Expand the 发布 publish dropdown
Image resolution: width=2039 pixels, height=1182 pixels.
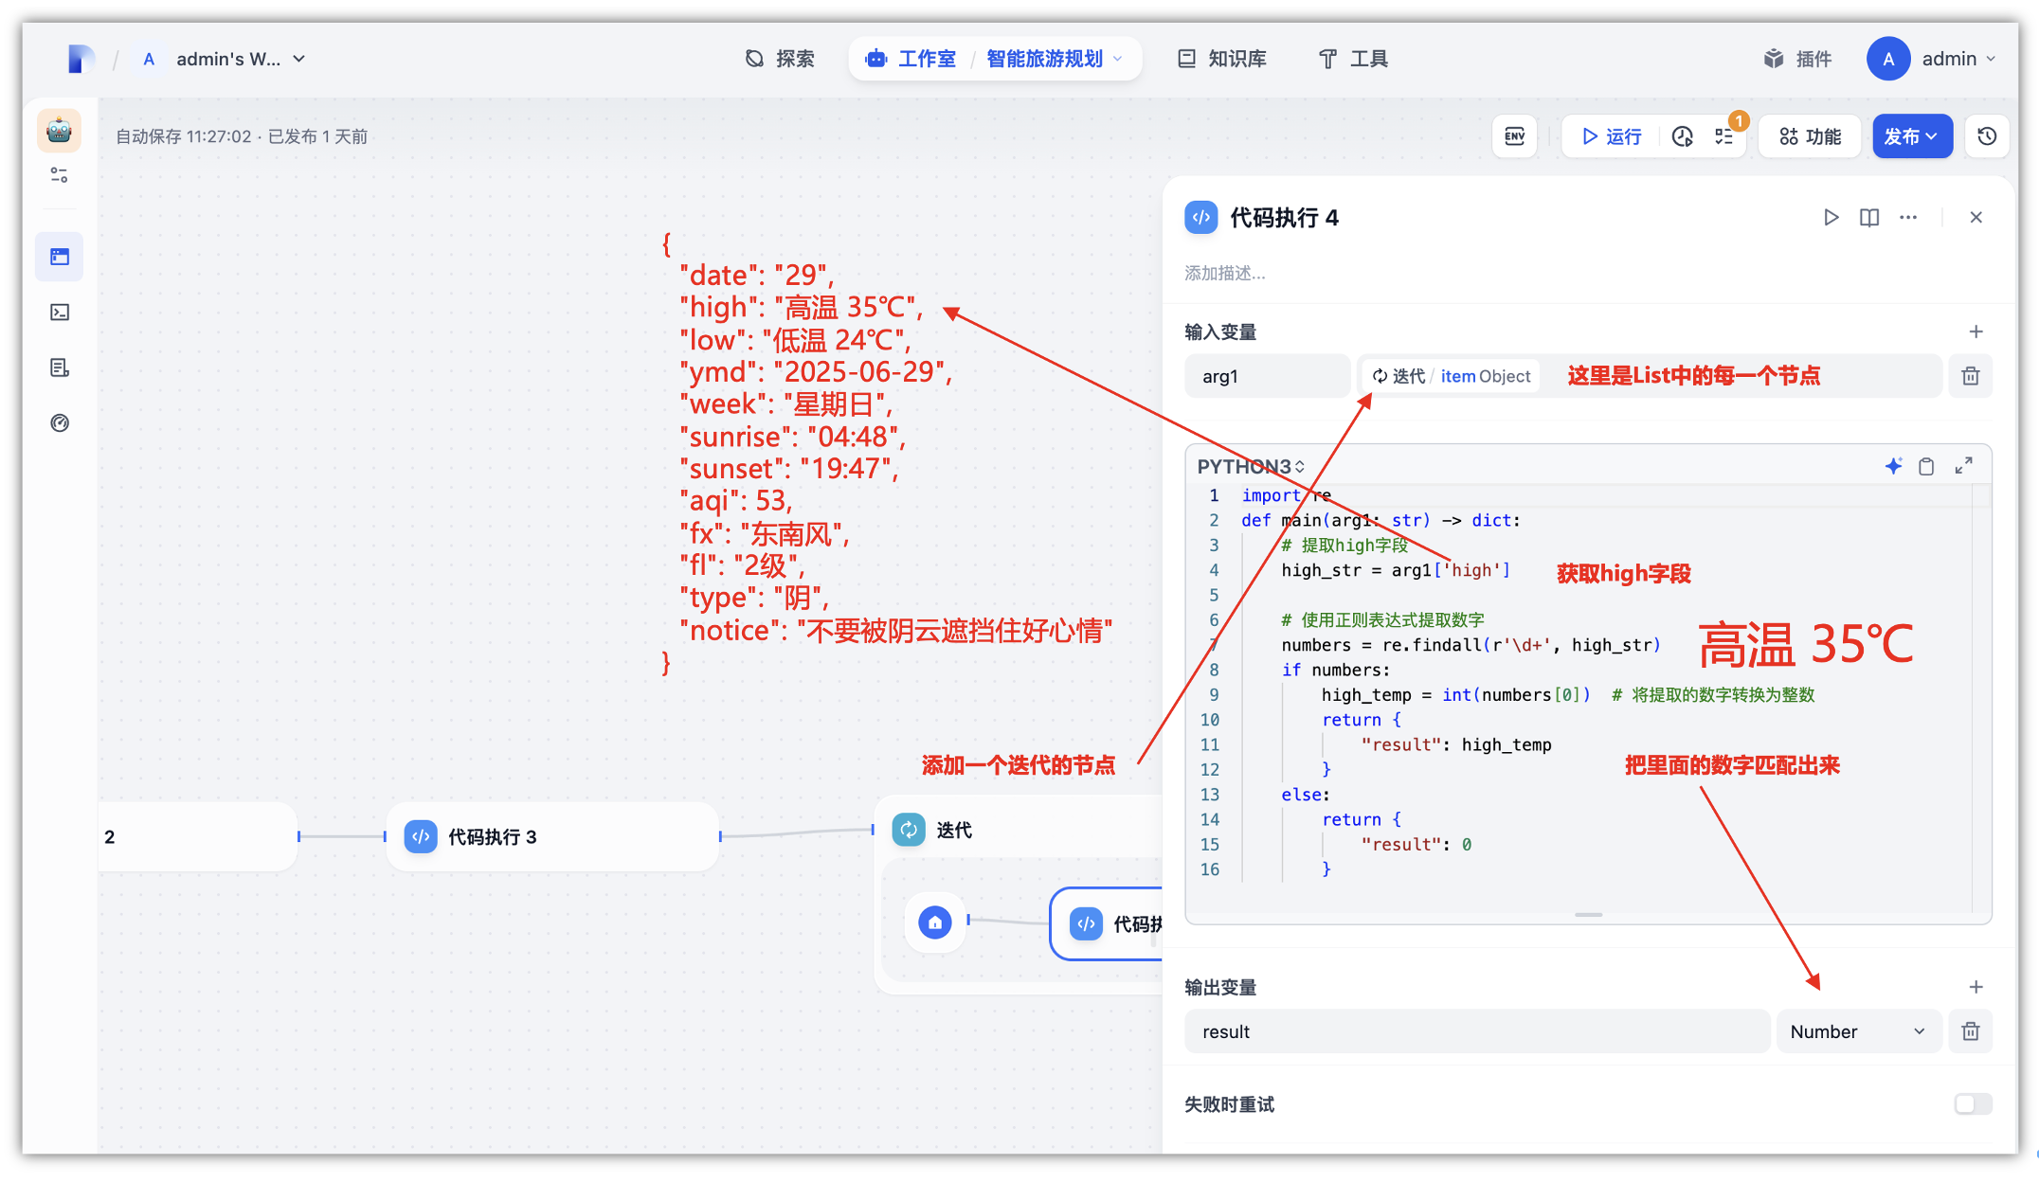pos(1911,136)
